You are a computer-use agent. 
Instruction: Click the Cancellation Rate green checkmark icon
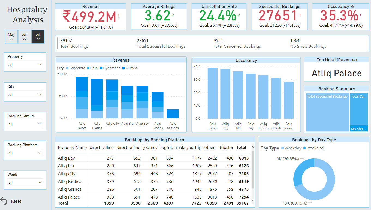(239, 16)
